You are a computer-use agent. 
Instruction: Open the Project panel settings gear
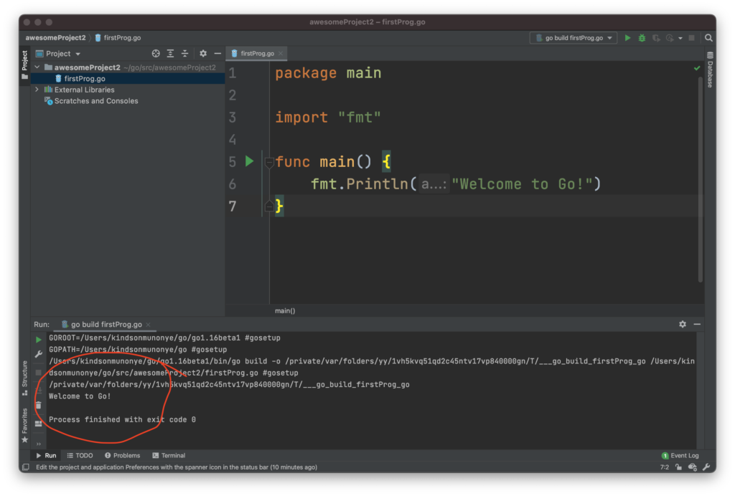click(x=202, y=53)
